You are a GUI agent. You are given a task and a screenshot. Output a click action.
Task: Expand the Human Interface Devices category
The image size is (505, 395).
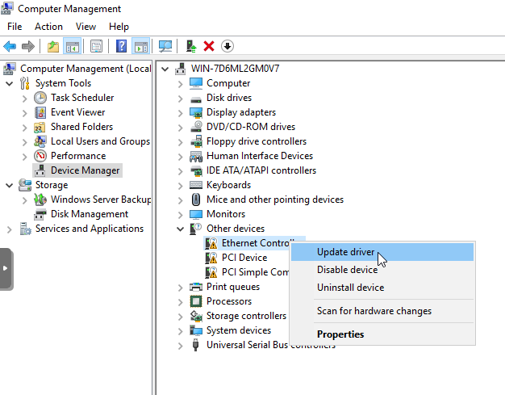point(181,157)
